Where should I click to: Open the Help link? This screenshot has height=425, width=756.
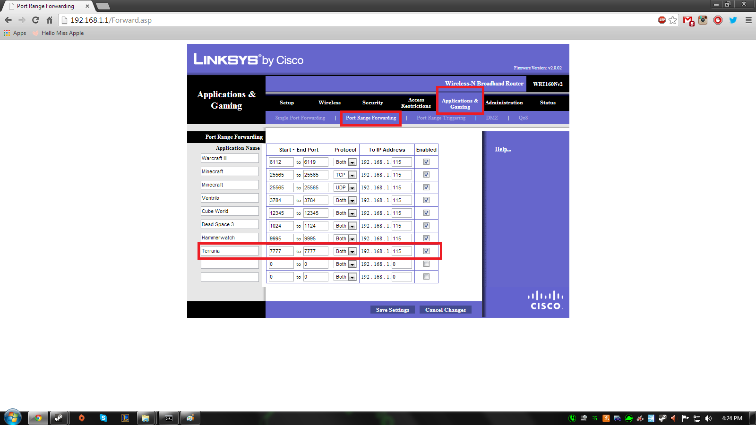[503, 149]
